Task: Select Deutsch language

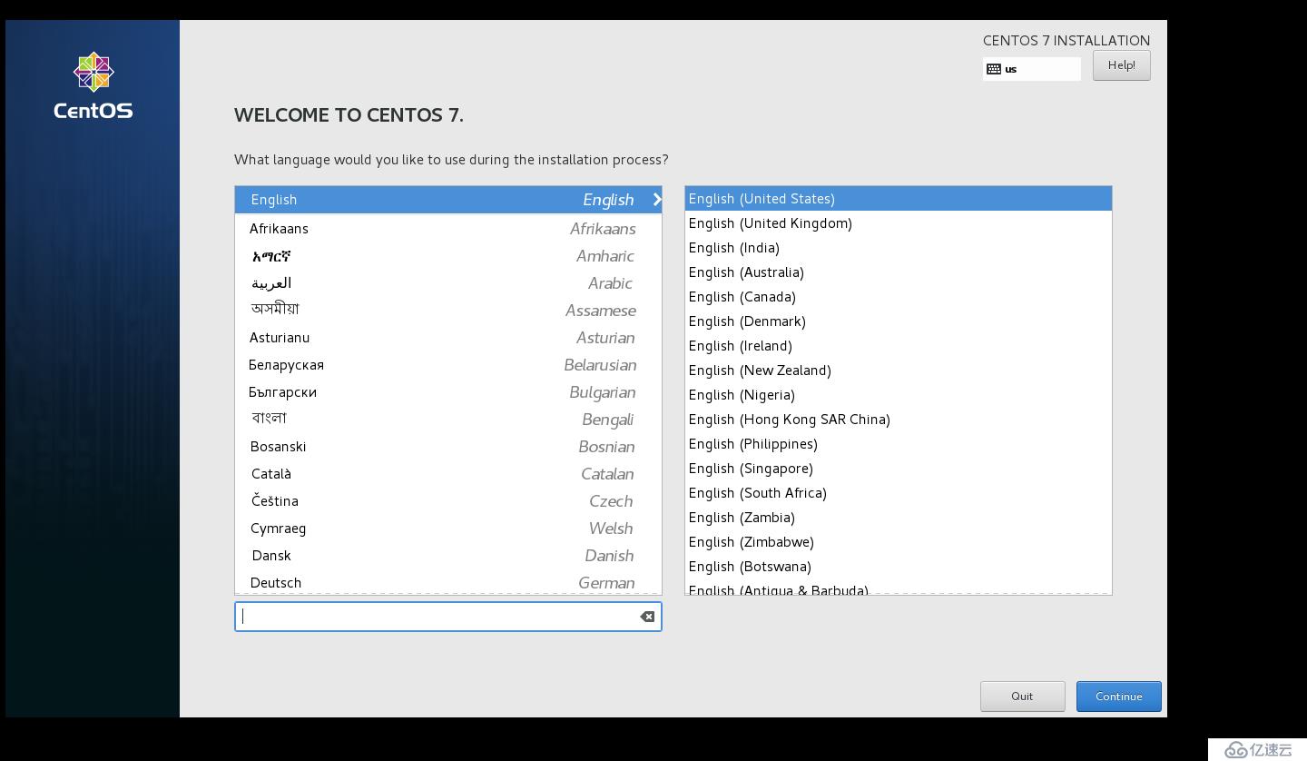Action: (448, 582)
